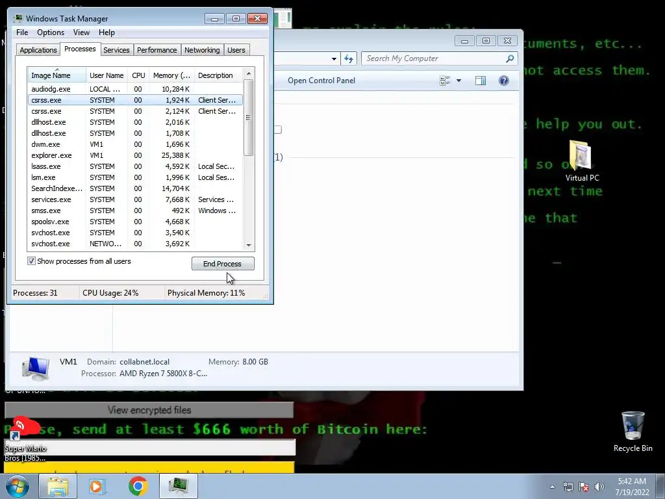The width and height of the screenshot is (665, 499).
Task: Click Task Manager title bar icon
Action: [x=18, y=18]
